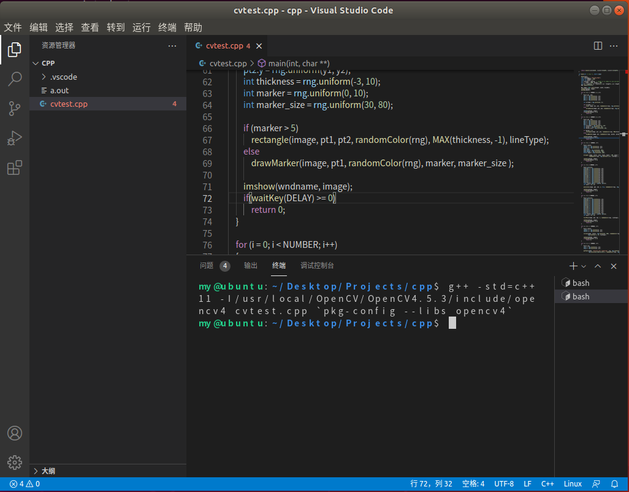
Task: Maximize the panel with the up chevron
Action: point(598,266)
